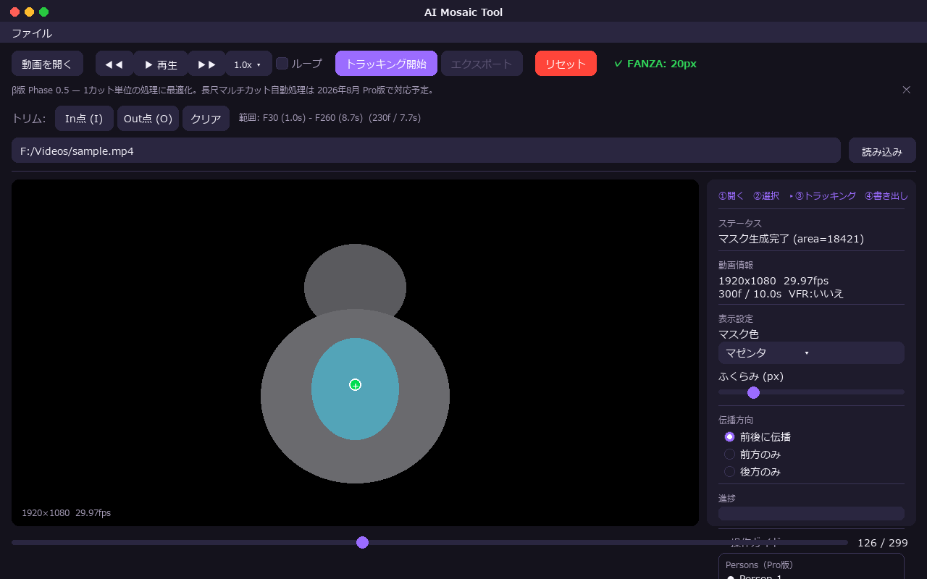Open the マスク色 マゼンタ dropdown
The image size is (927, 579).
tap(811, 352)
